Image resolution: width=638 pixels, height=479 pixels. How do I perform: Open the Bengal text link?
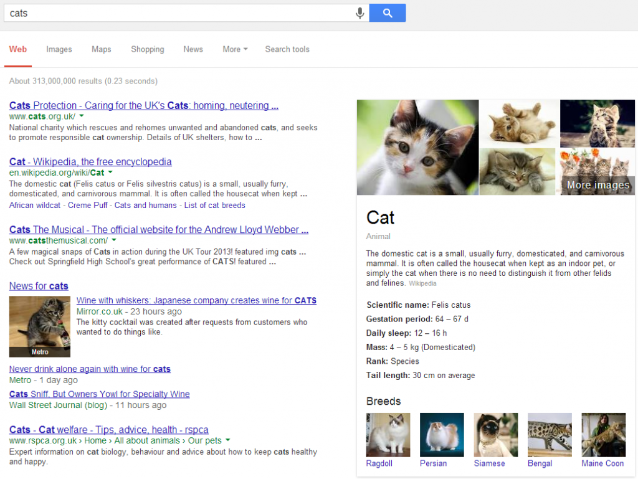540,463
